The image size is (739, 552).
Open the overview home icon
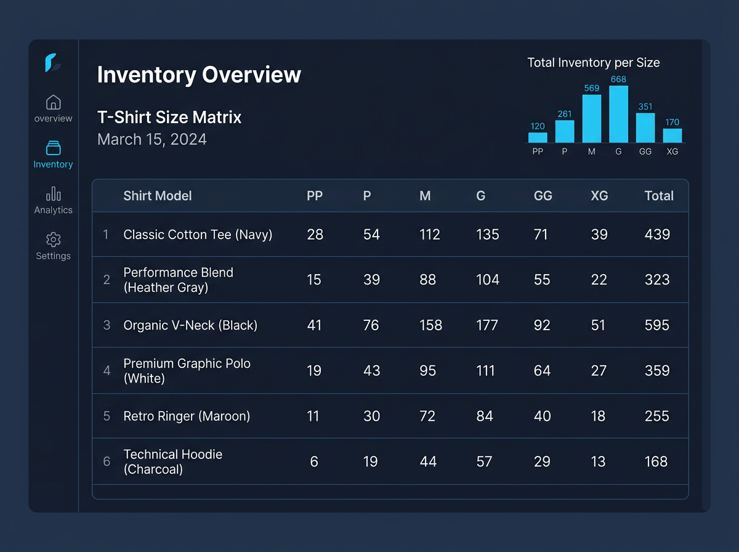point(54,102)
